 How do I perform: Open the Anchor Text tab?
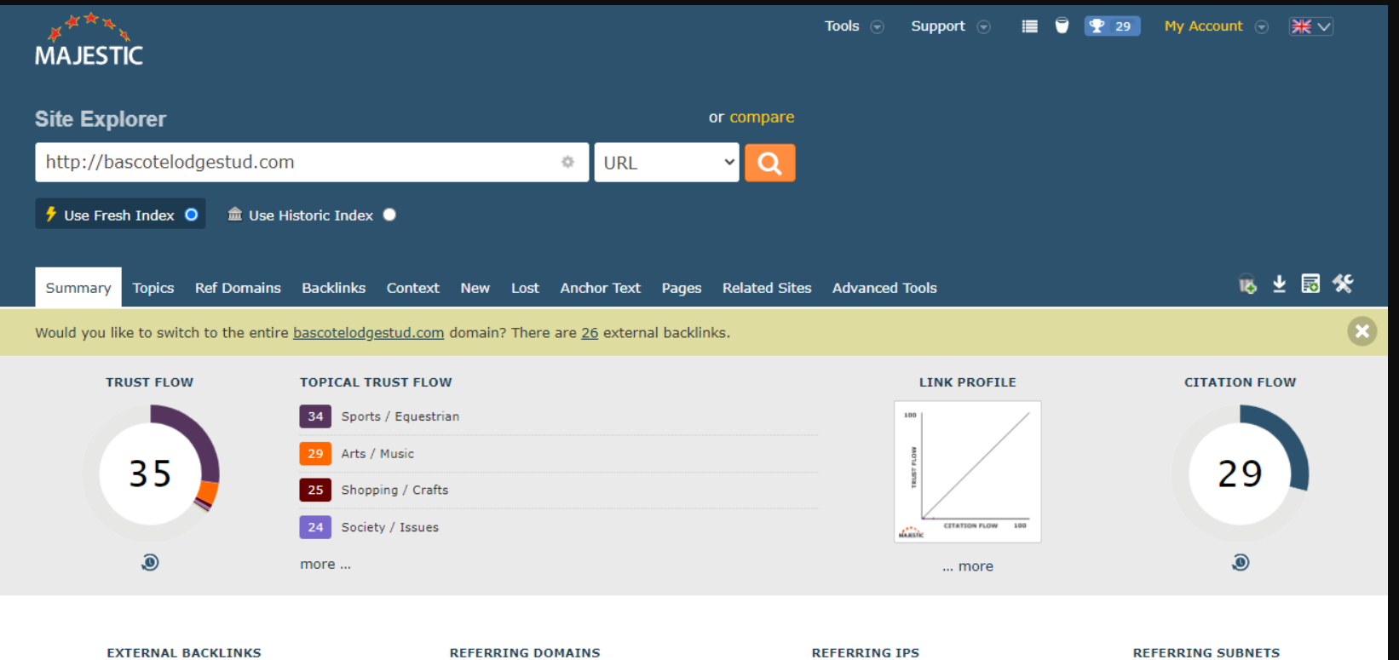point(601,288)
